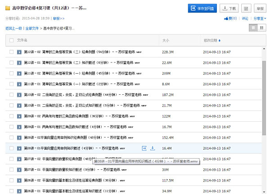Check the 第08讲-01 file checkbox
The height and width of the screenshot is (194, 270).
tap(12, 148)
